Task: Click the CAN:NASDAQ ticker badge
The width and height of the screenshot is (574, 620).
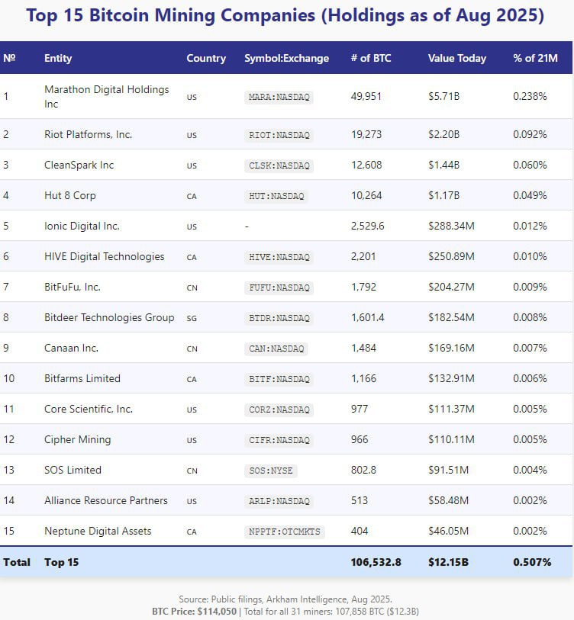Action: (276, 349)
